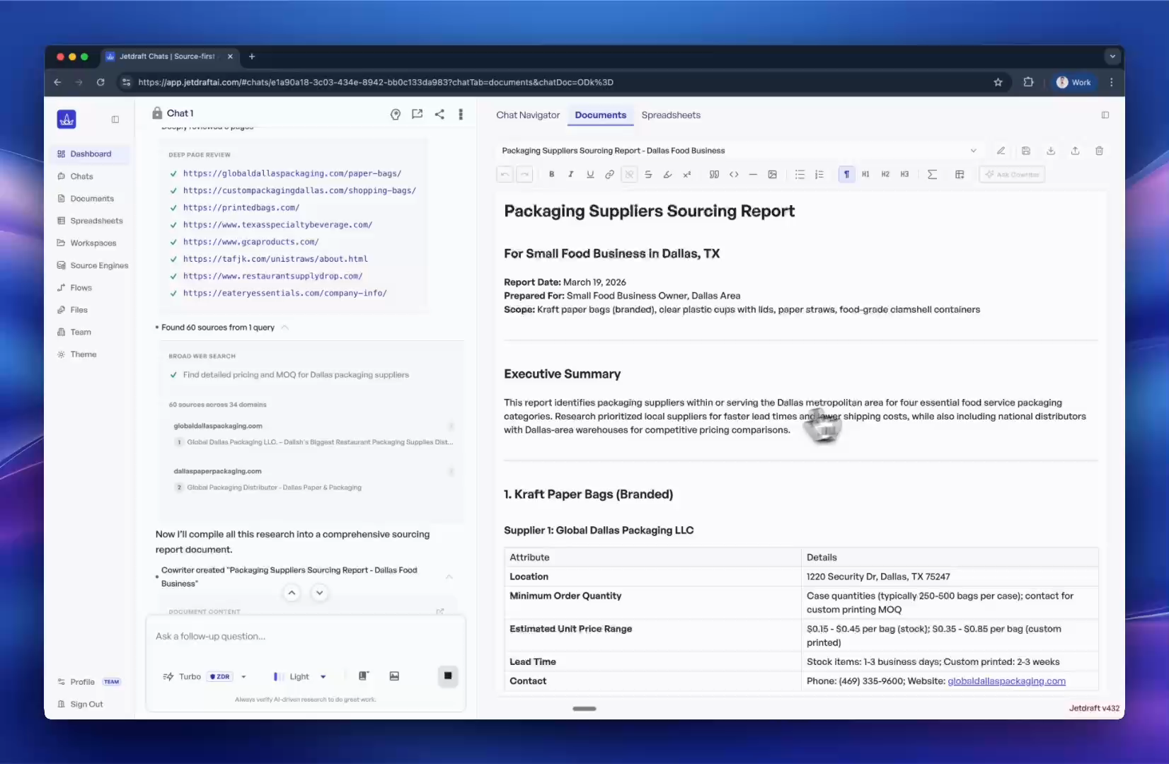
Task: Download the sourcing report document
Action: click(x=1051, y=151)
